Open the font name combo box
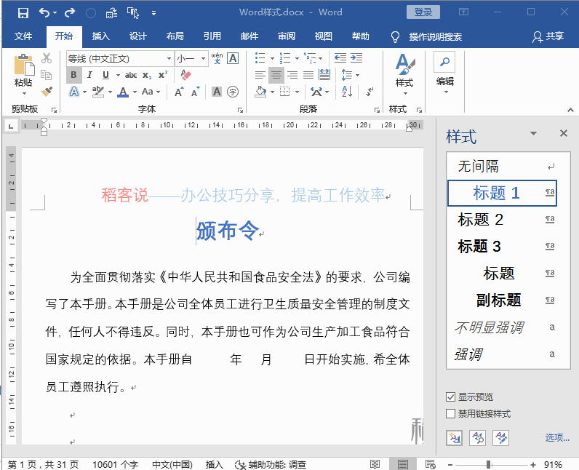Screen dimensions: 579x470 120,59
